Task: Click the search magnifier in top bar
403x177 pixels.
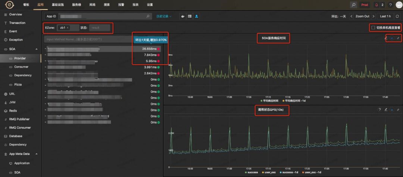Action: coord(353,5)
